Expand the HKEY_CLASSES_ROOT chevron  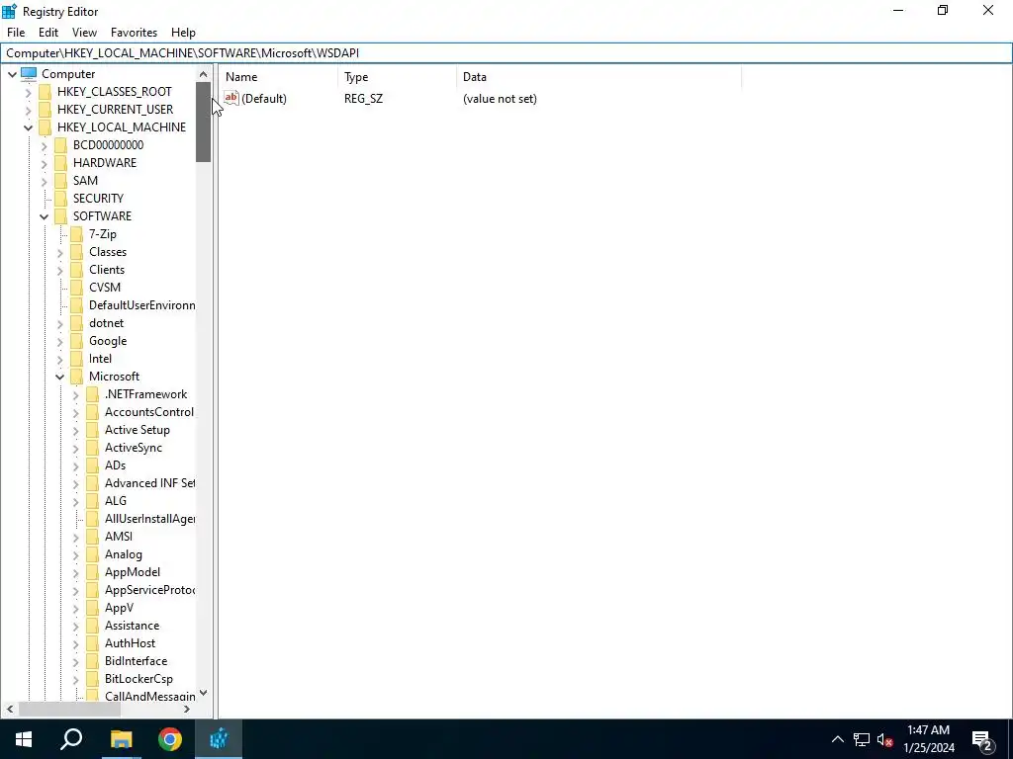(x=28, y=92)
